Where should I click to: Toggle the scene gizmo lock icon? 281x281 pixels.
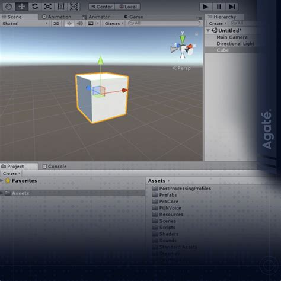[x=197, y=34]
